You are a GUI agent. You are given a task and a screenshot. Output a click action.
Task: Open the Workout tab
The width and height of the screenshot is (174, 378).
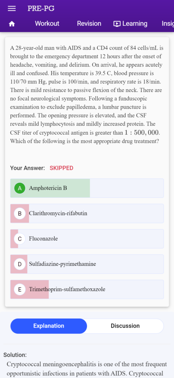(47, 24)
